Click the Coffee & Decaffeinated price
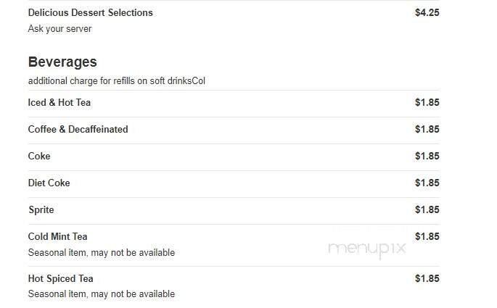The image size is (497, 308). (x=427, y=129)
